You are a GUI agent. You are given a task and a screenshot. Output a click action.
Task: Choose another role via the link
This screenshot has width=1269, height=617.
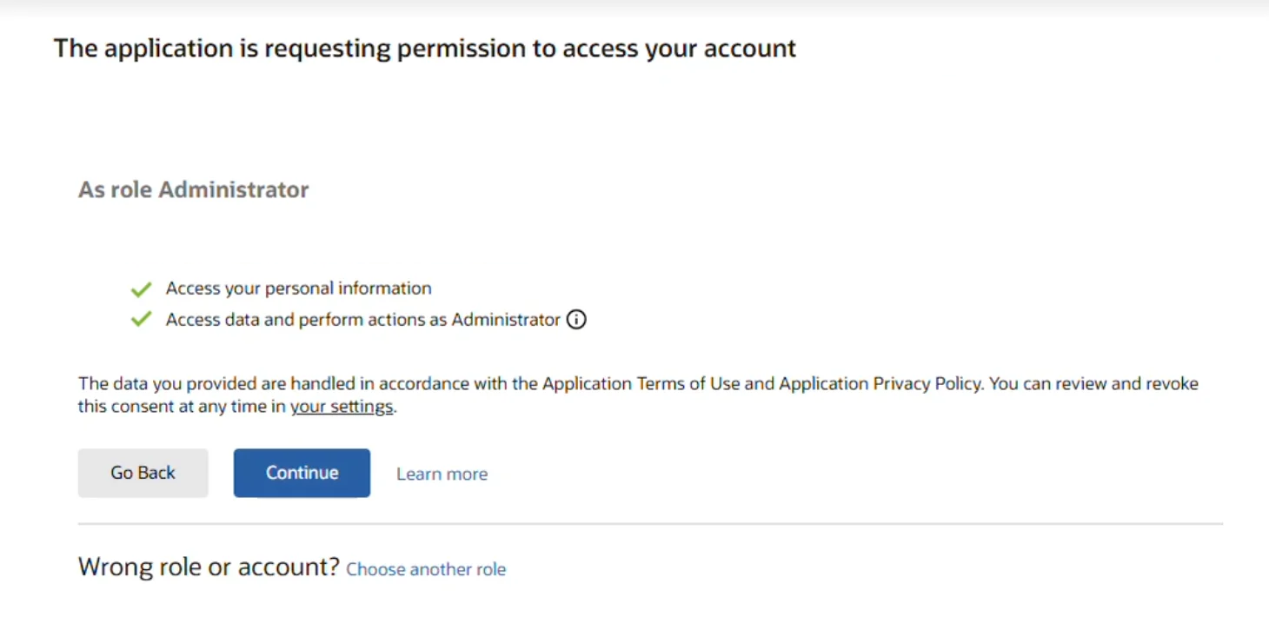point(426,569)
